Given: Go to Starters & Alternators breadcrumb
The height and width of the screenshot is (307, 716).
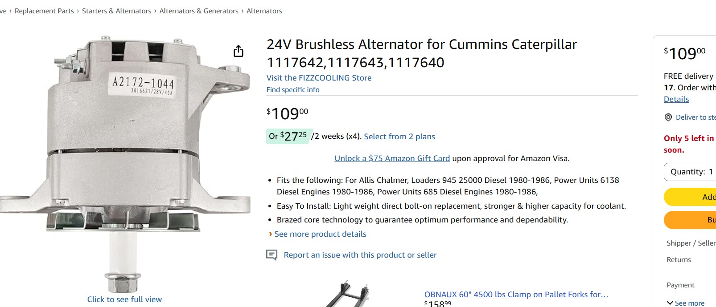Looking at the screenshot, I should tap(116, 11).
